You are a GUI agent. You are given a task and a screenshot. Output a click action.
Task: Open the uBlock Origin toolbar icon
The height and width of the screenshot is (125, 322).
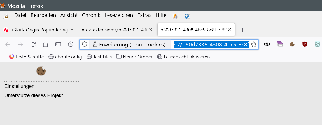(305, 44)
